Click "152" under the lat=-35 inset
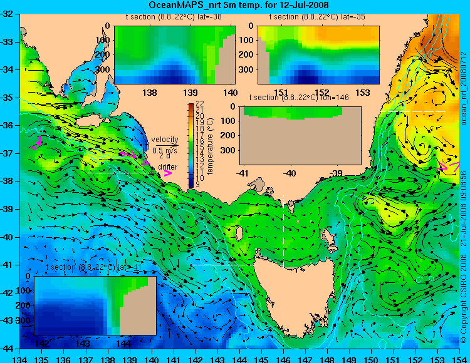The width and height of the screenshot is (470, 363). point(322,93)
